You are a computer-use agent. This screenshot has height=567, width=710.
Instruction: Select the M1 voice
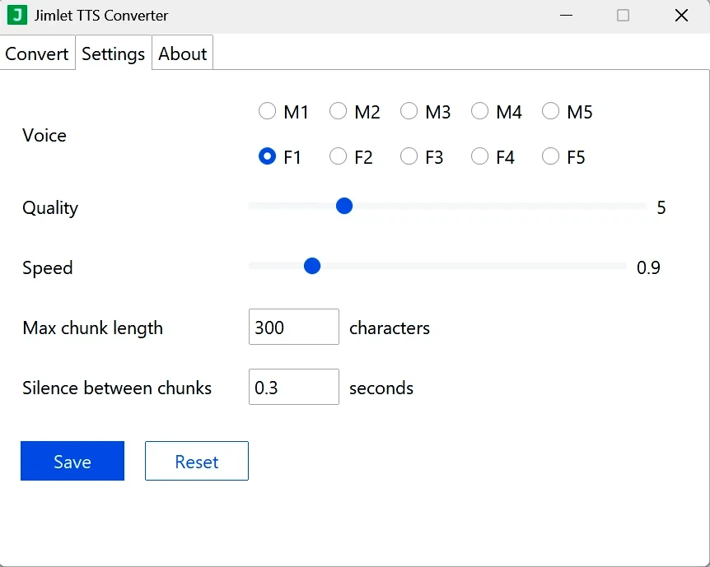(x=267, y=111)
